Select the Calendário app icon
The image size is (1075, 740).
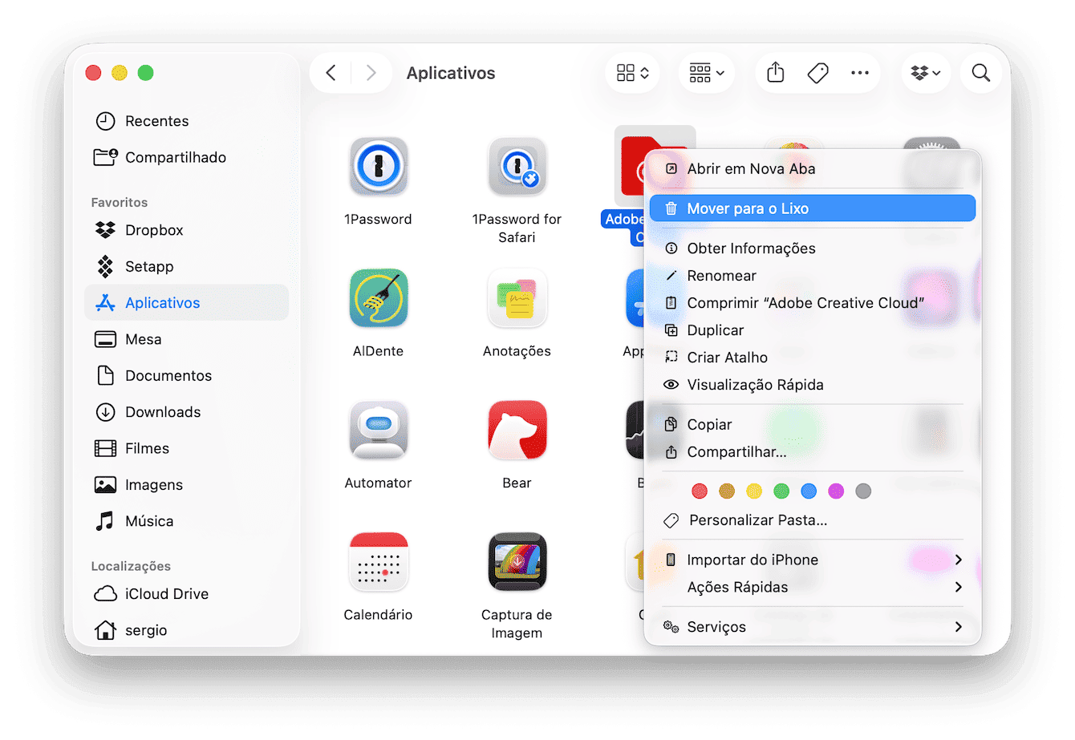click(x=379, y=562)
